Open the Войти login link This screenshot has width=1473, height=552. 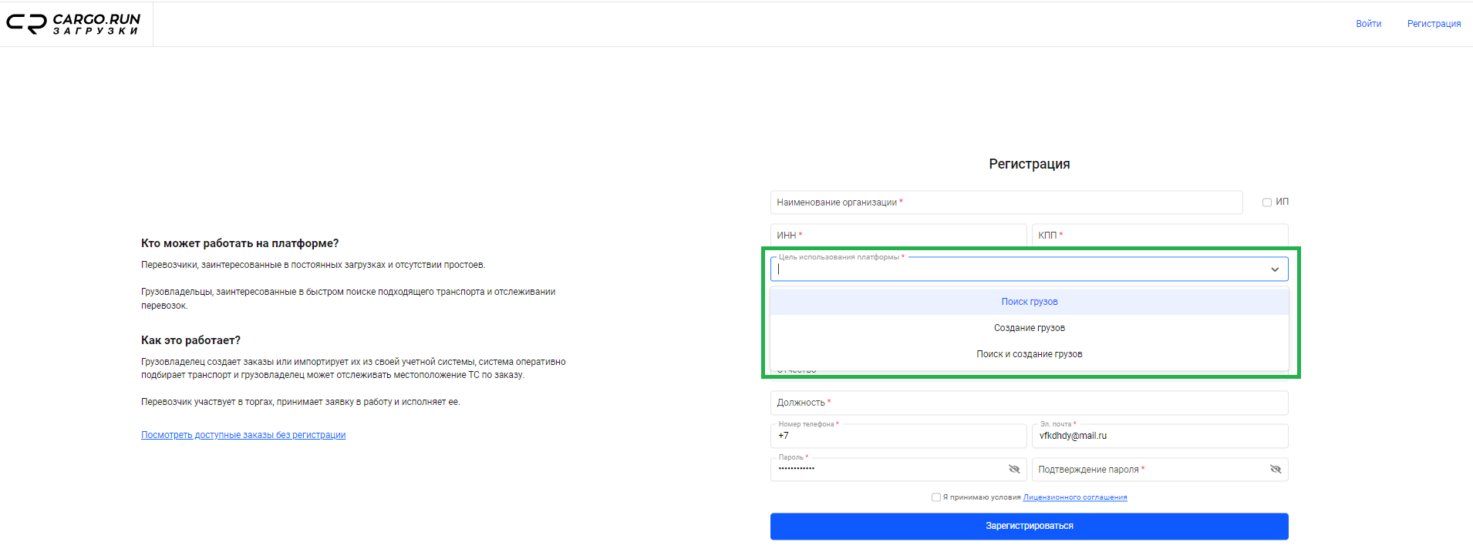click(1368, 24)
